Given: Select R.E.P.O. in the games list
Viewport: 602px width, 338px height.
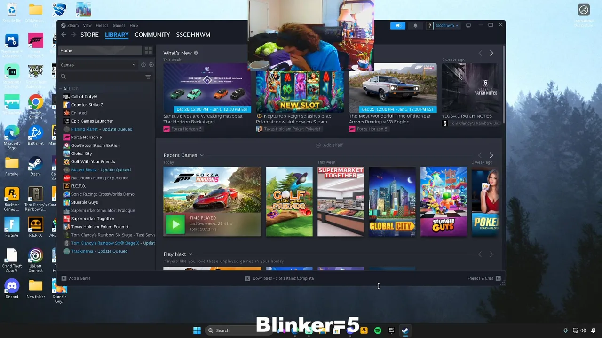Looking at the screenshot, I should tap(78, 186).
